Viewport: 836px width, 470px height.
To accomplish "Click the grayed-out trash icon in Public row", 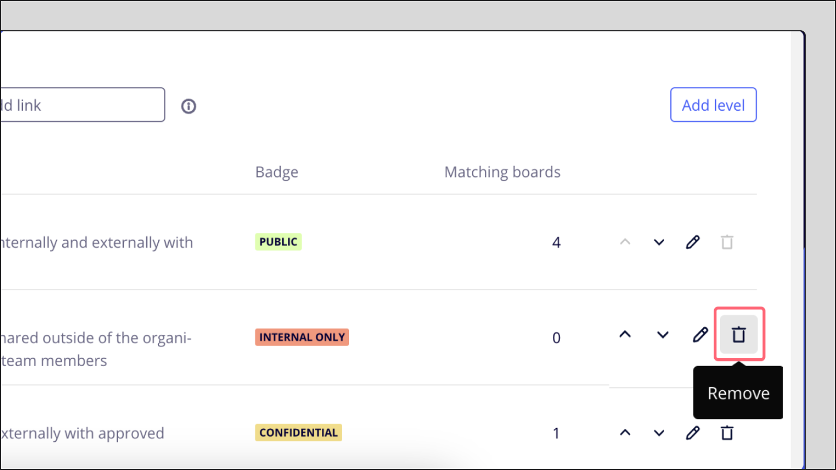I will point(727,242).
